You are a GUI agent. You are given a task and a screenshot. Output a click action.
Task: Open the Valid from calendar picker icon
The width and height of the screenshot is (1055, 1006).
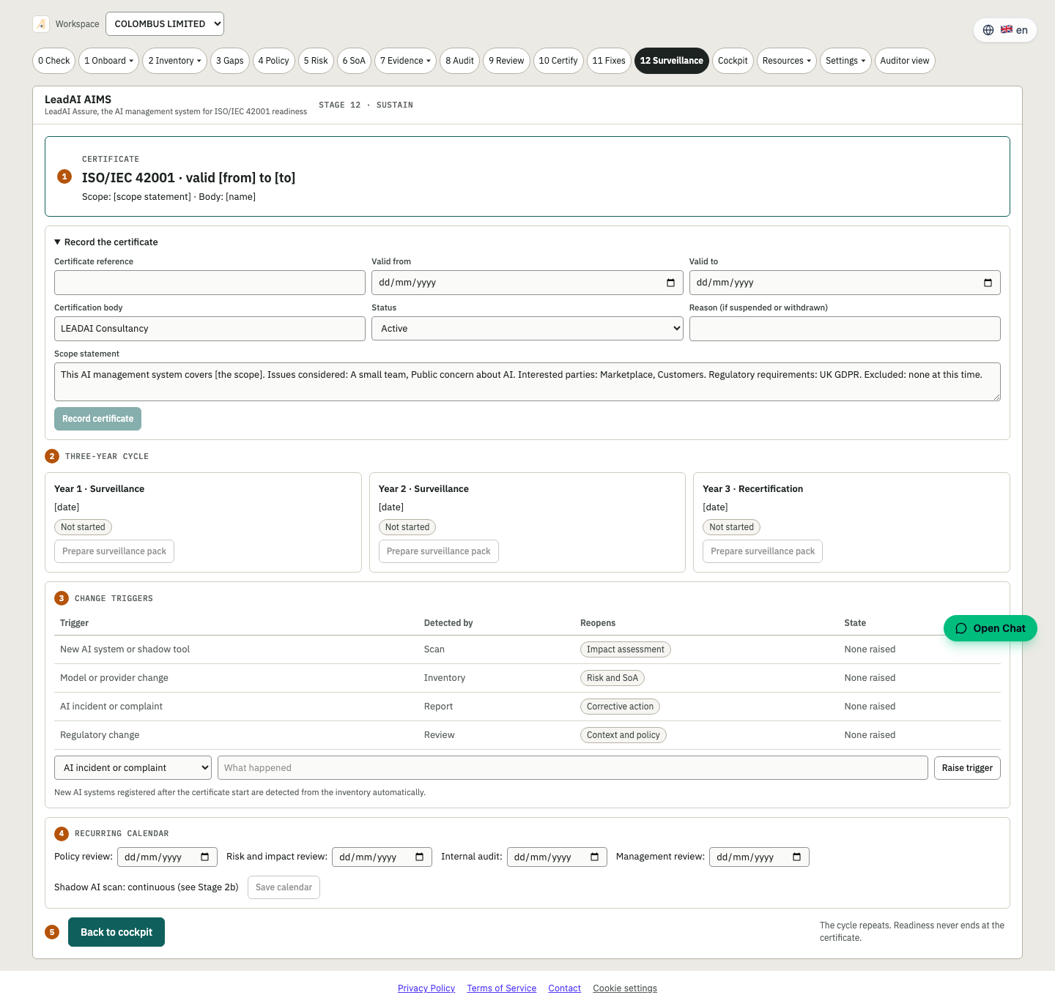click(670, 283)
